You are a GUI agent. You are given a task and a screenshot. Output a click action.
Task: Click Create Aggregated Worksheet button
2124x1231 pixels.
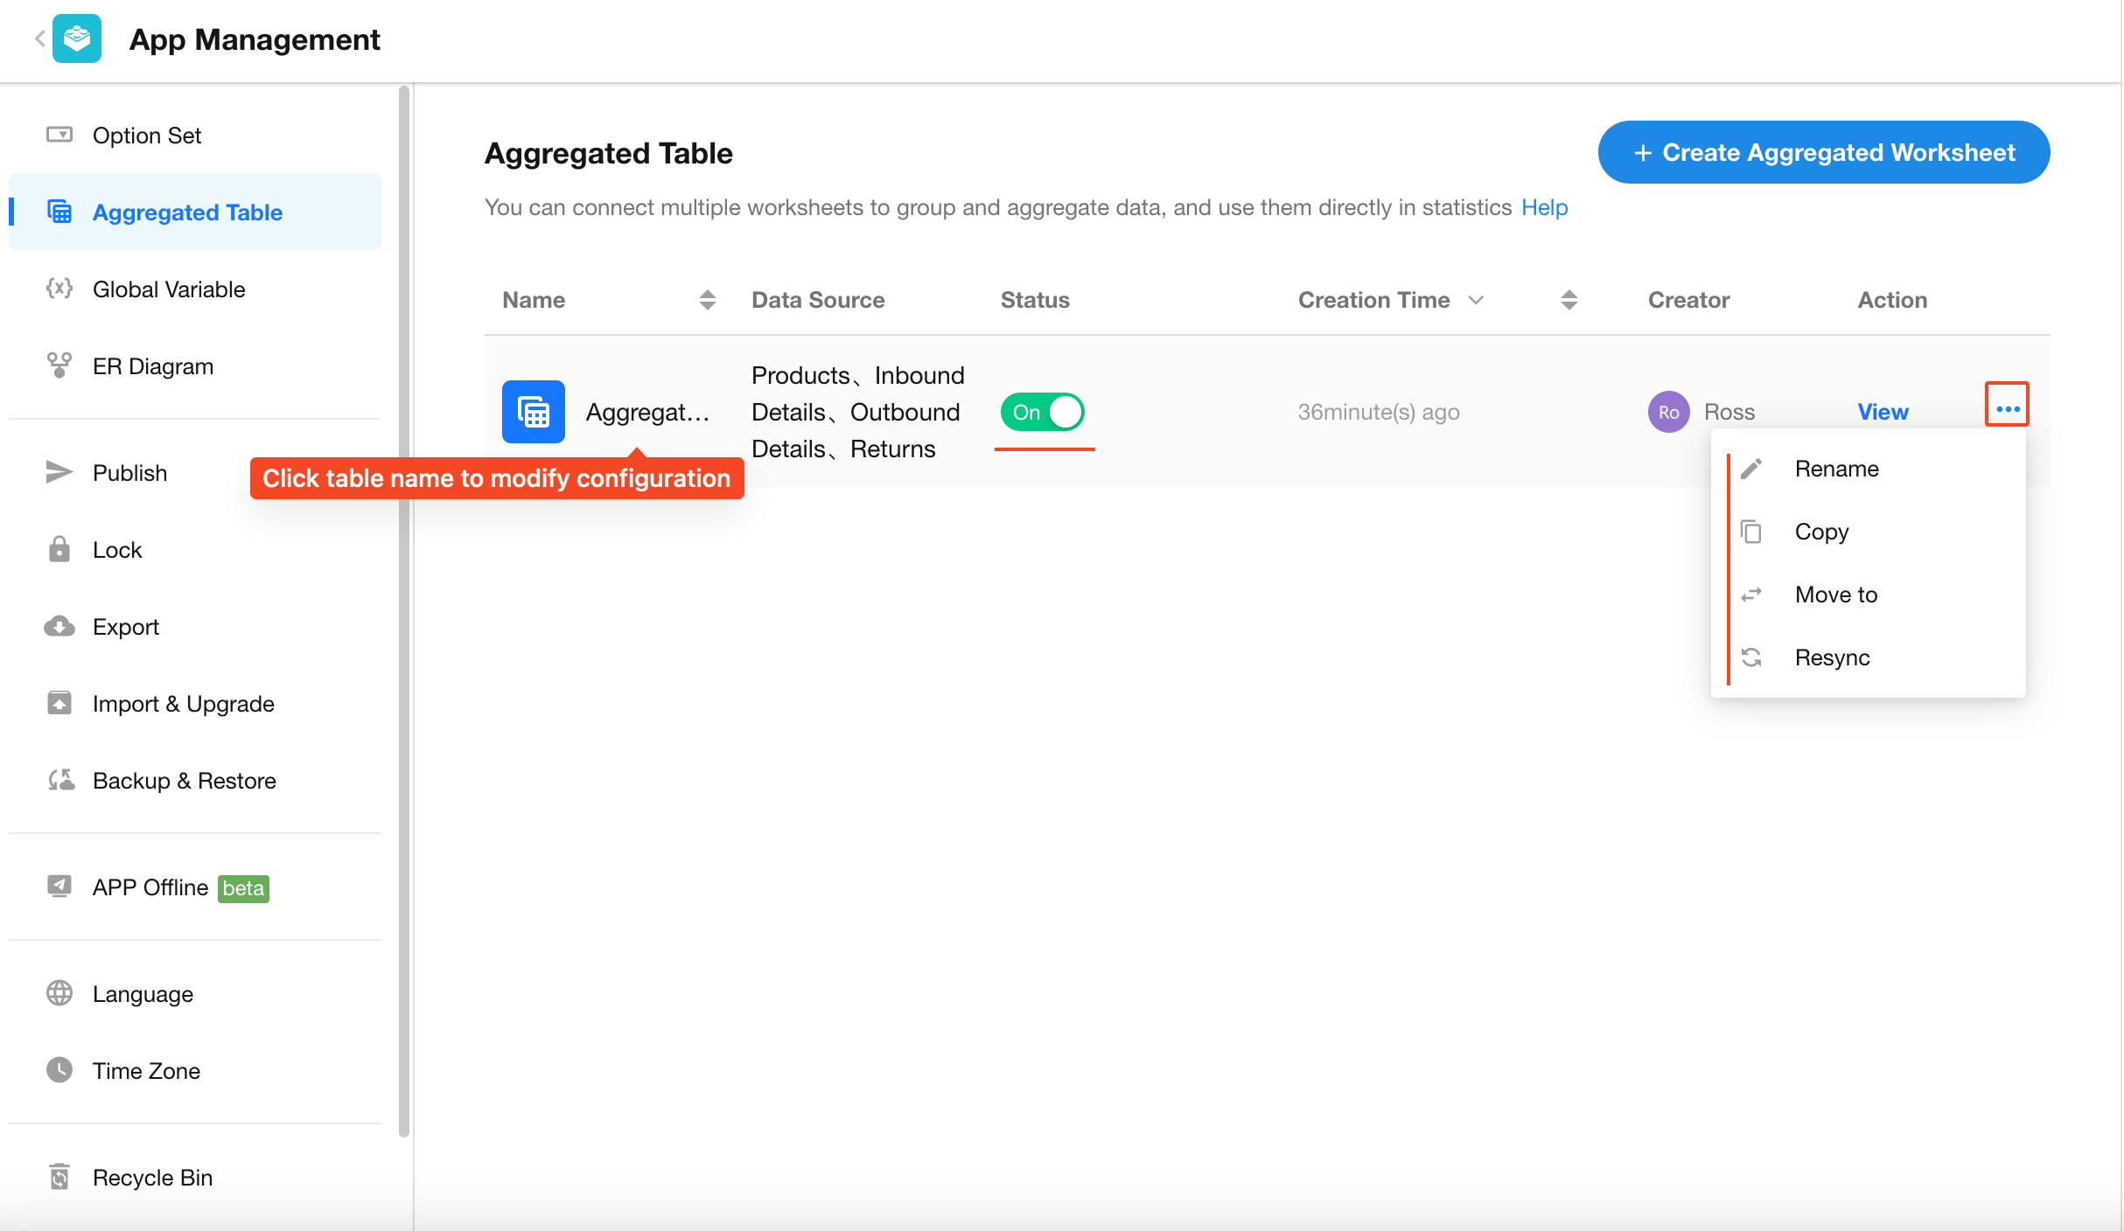pos(1823,152)
